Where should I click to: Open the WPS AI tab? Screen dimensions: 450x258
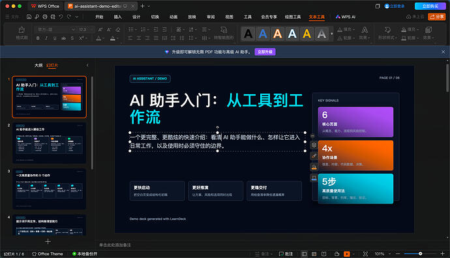(x=346, y=17)
